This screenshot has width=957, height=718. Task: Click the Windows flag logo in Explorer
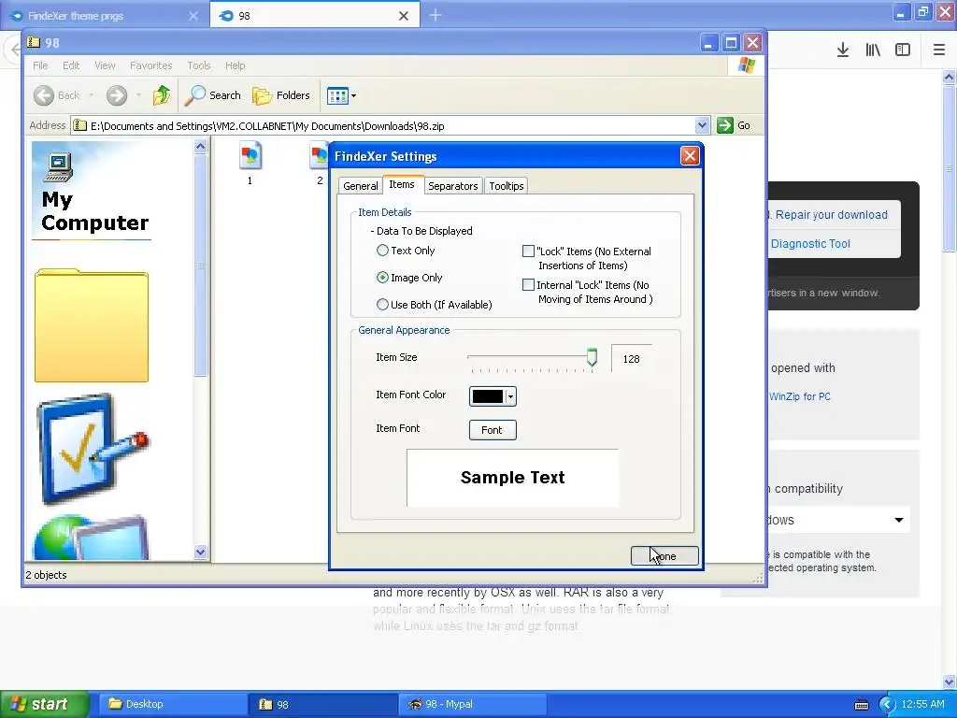click(746, 65)
